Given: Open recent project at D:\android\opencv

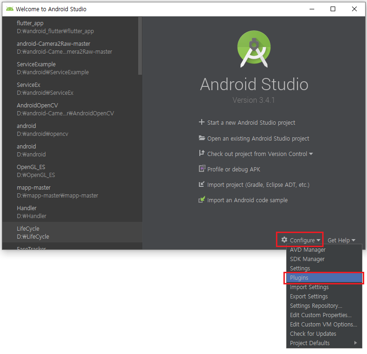Looking at the screenshot, I should coord(72,130).
